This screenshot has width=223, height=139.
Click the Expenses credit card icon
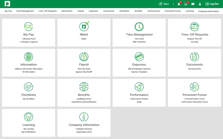139,57
